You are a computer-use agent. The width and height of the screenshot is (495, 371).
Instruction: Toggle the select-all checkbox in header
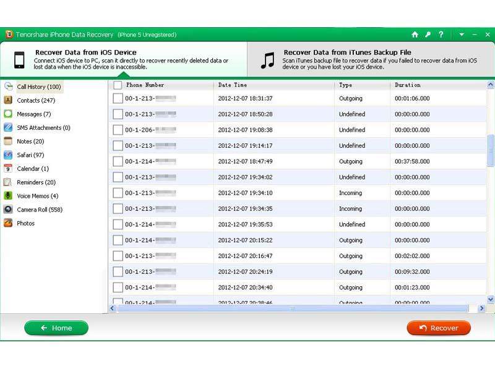118,85
